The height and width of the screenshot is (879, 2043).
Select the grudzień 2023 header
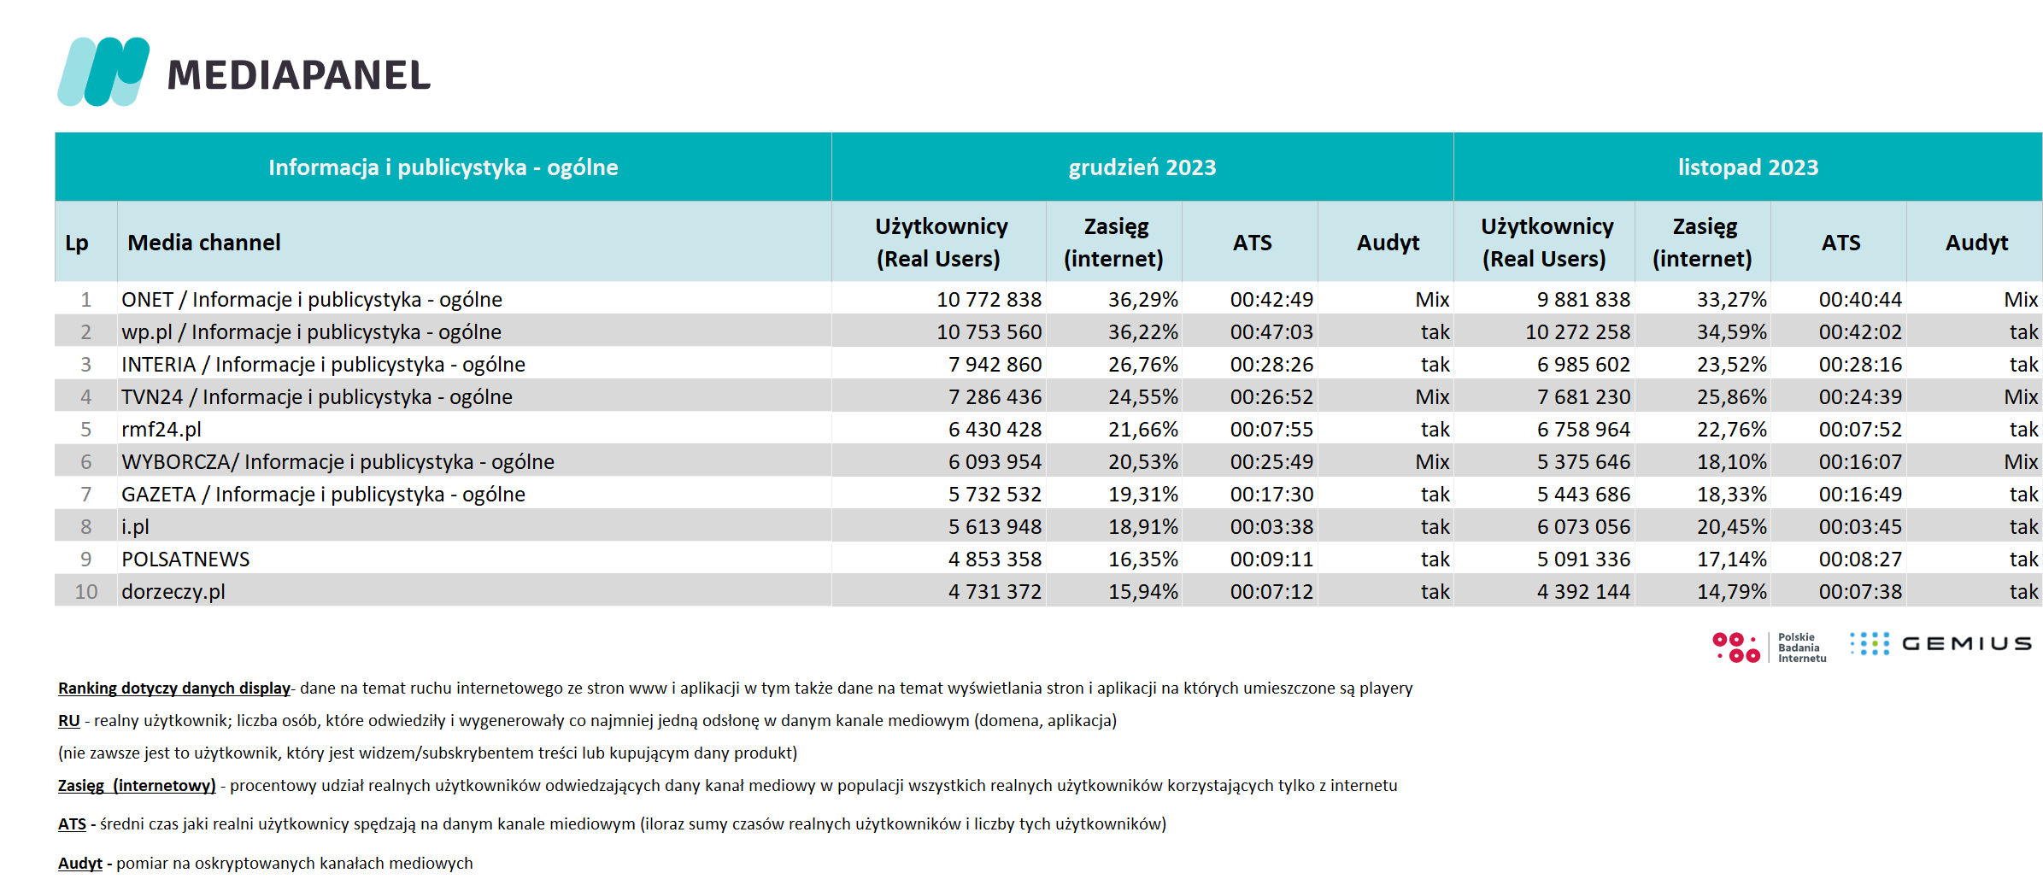(1142, 167)
